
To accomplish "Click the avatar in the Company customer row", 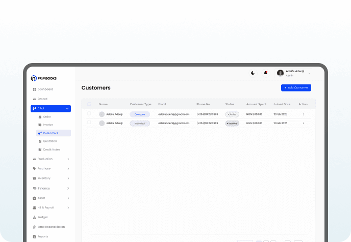I will point(102,114).
